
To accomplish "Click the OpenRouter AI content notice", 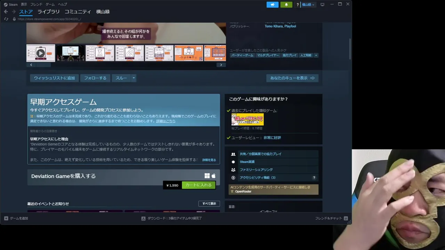I will (274, 189).
